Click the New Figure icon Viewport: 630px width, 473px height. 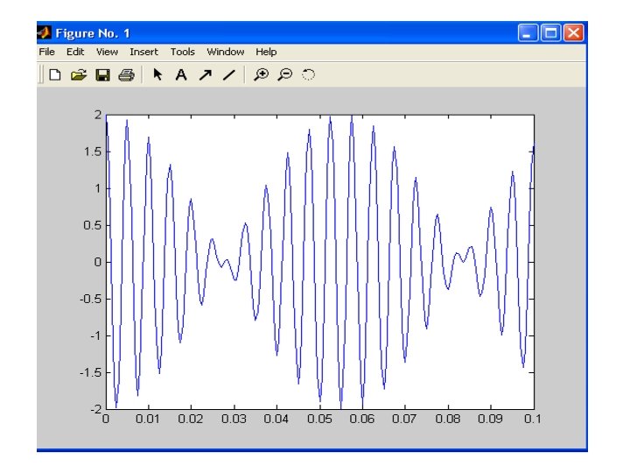tap(55, 74)
